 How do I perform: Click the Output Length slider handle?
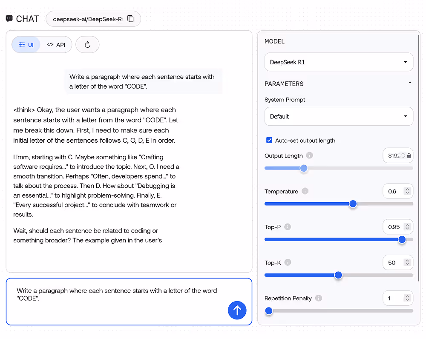pos(304,168)
